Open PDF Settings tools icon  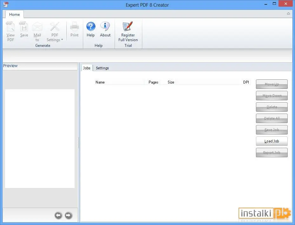tap(55, 27)
